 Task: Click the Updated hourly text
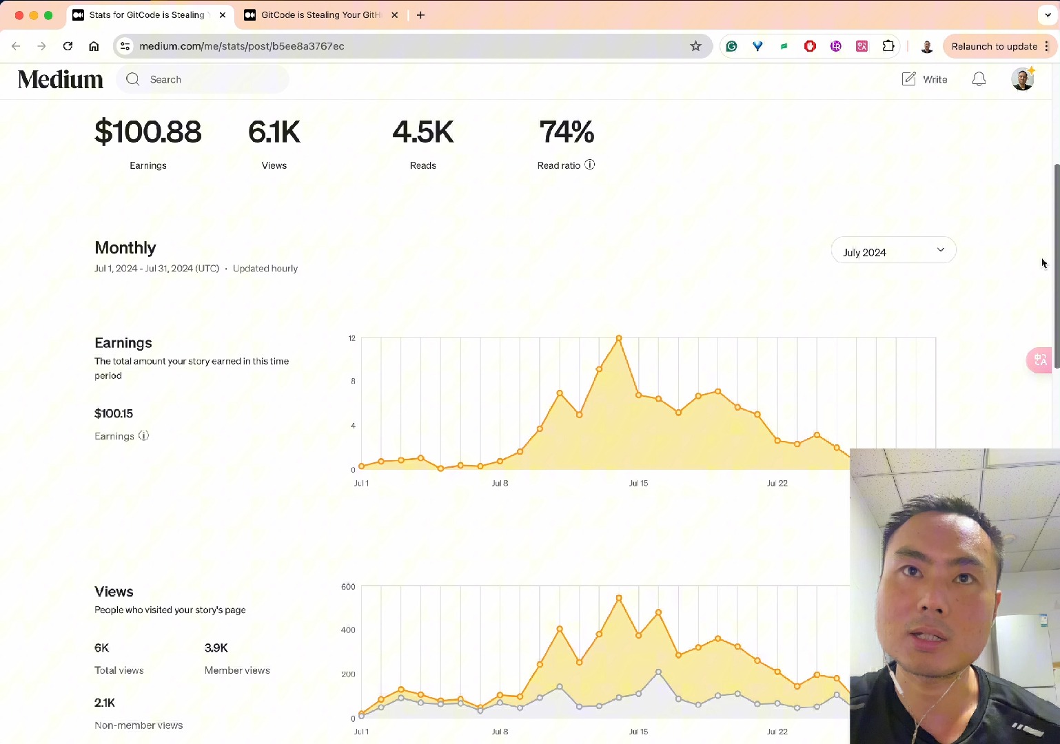[265, 269]
